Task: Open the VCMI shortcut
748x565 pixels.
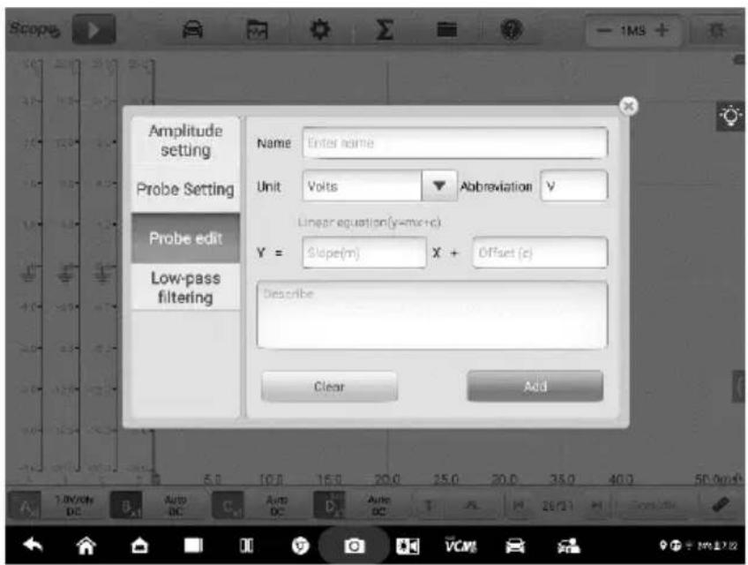Action: pyautogui.click(x=460, y=545)
